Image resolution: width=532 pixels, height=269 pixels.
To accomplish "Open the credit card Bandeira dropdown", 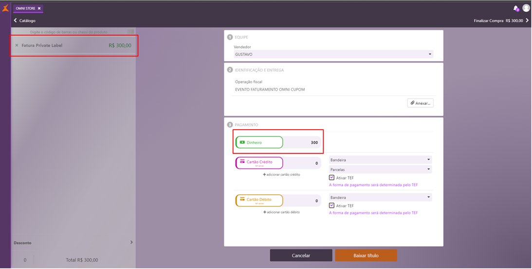I will pos(380,160).
